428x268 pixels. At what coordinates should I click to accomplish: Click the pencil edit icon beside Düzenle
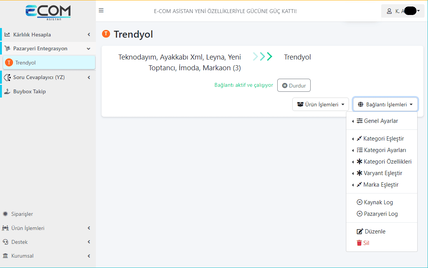[360, 232]
